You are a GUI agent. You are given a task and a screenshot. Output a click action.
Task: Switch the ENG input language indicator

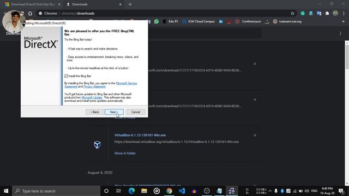[314, 191]
